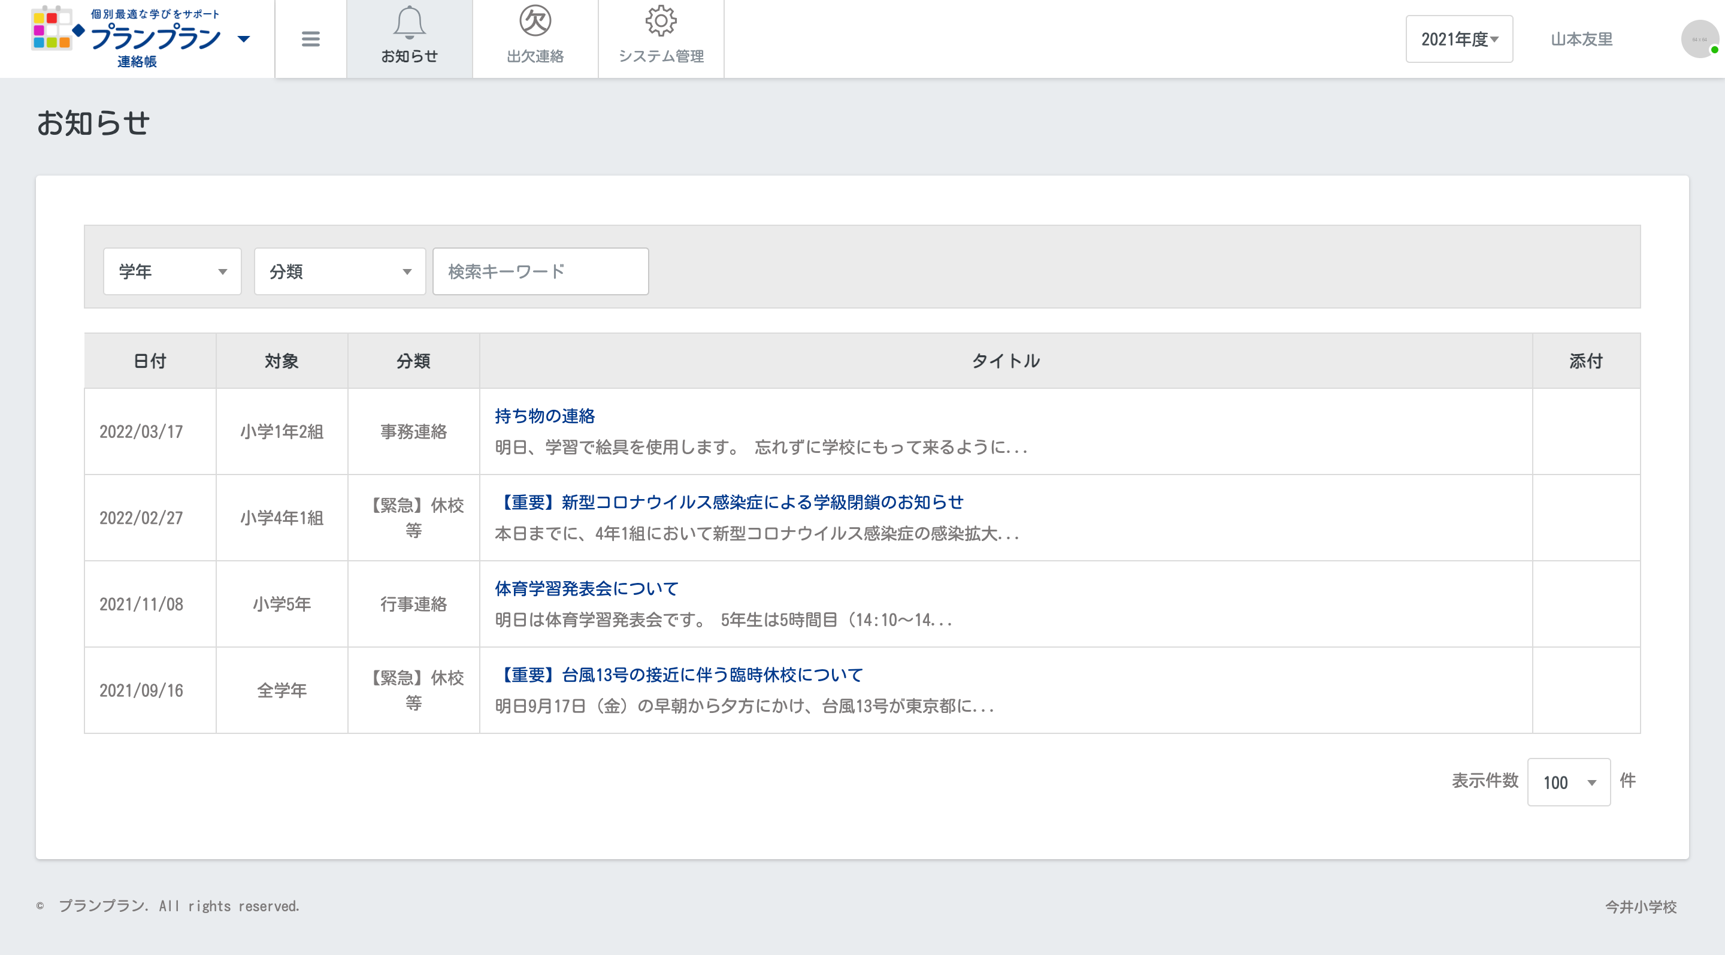Expand the arrow next to プランプラン logo
Screen dimensions: 1725x955
(244, 39)
